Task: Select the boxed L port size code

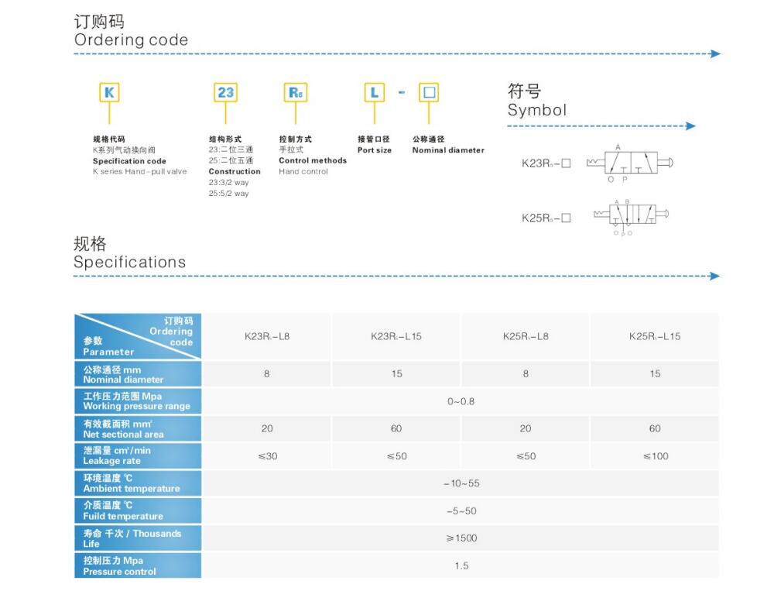Action: (375, 93)
